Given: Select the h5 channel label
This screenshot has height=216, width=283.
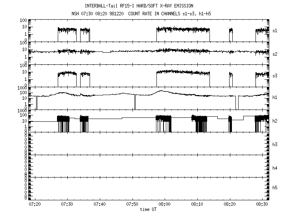Looking at the screenshot, I should 275,188.
